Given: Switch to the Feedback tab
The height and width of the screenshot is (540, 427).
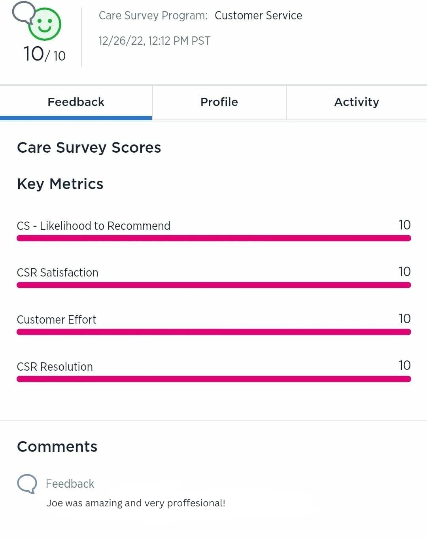Looking at the screenshot, I should (x=76, y=102).
